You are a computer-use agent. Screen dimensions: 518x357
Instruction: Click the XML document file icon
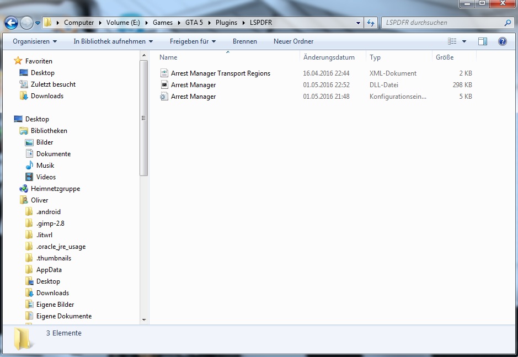coord(164,73)
